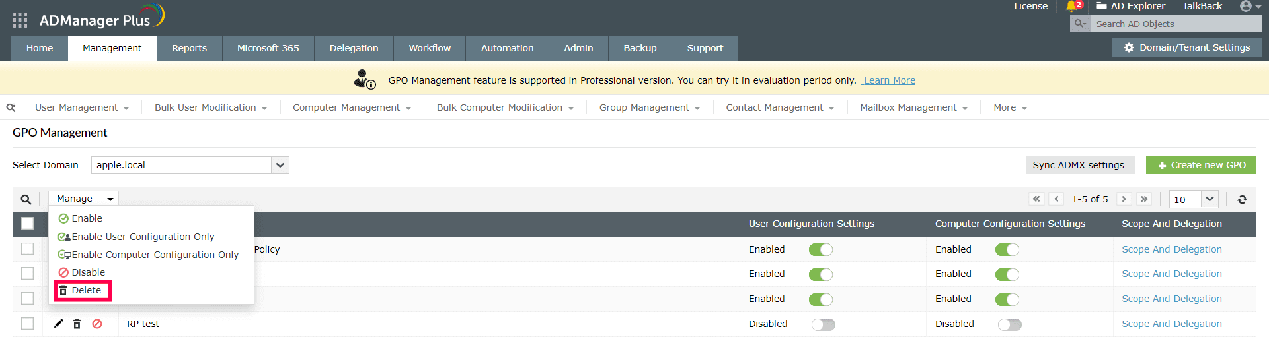Switch to the Reports tab
Screen dimensions: 1269x337
189,48
